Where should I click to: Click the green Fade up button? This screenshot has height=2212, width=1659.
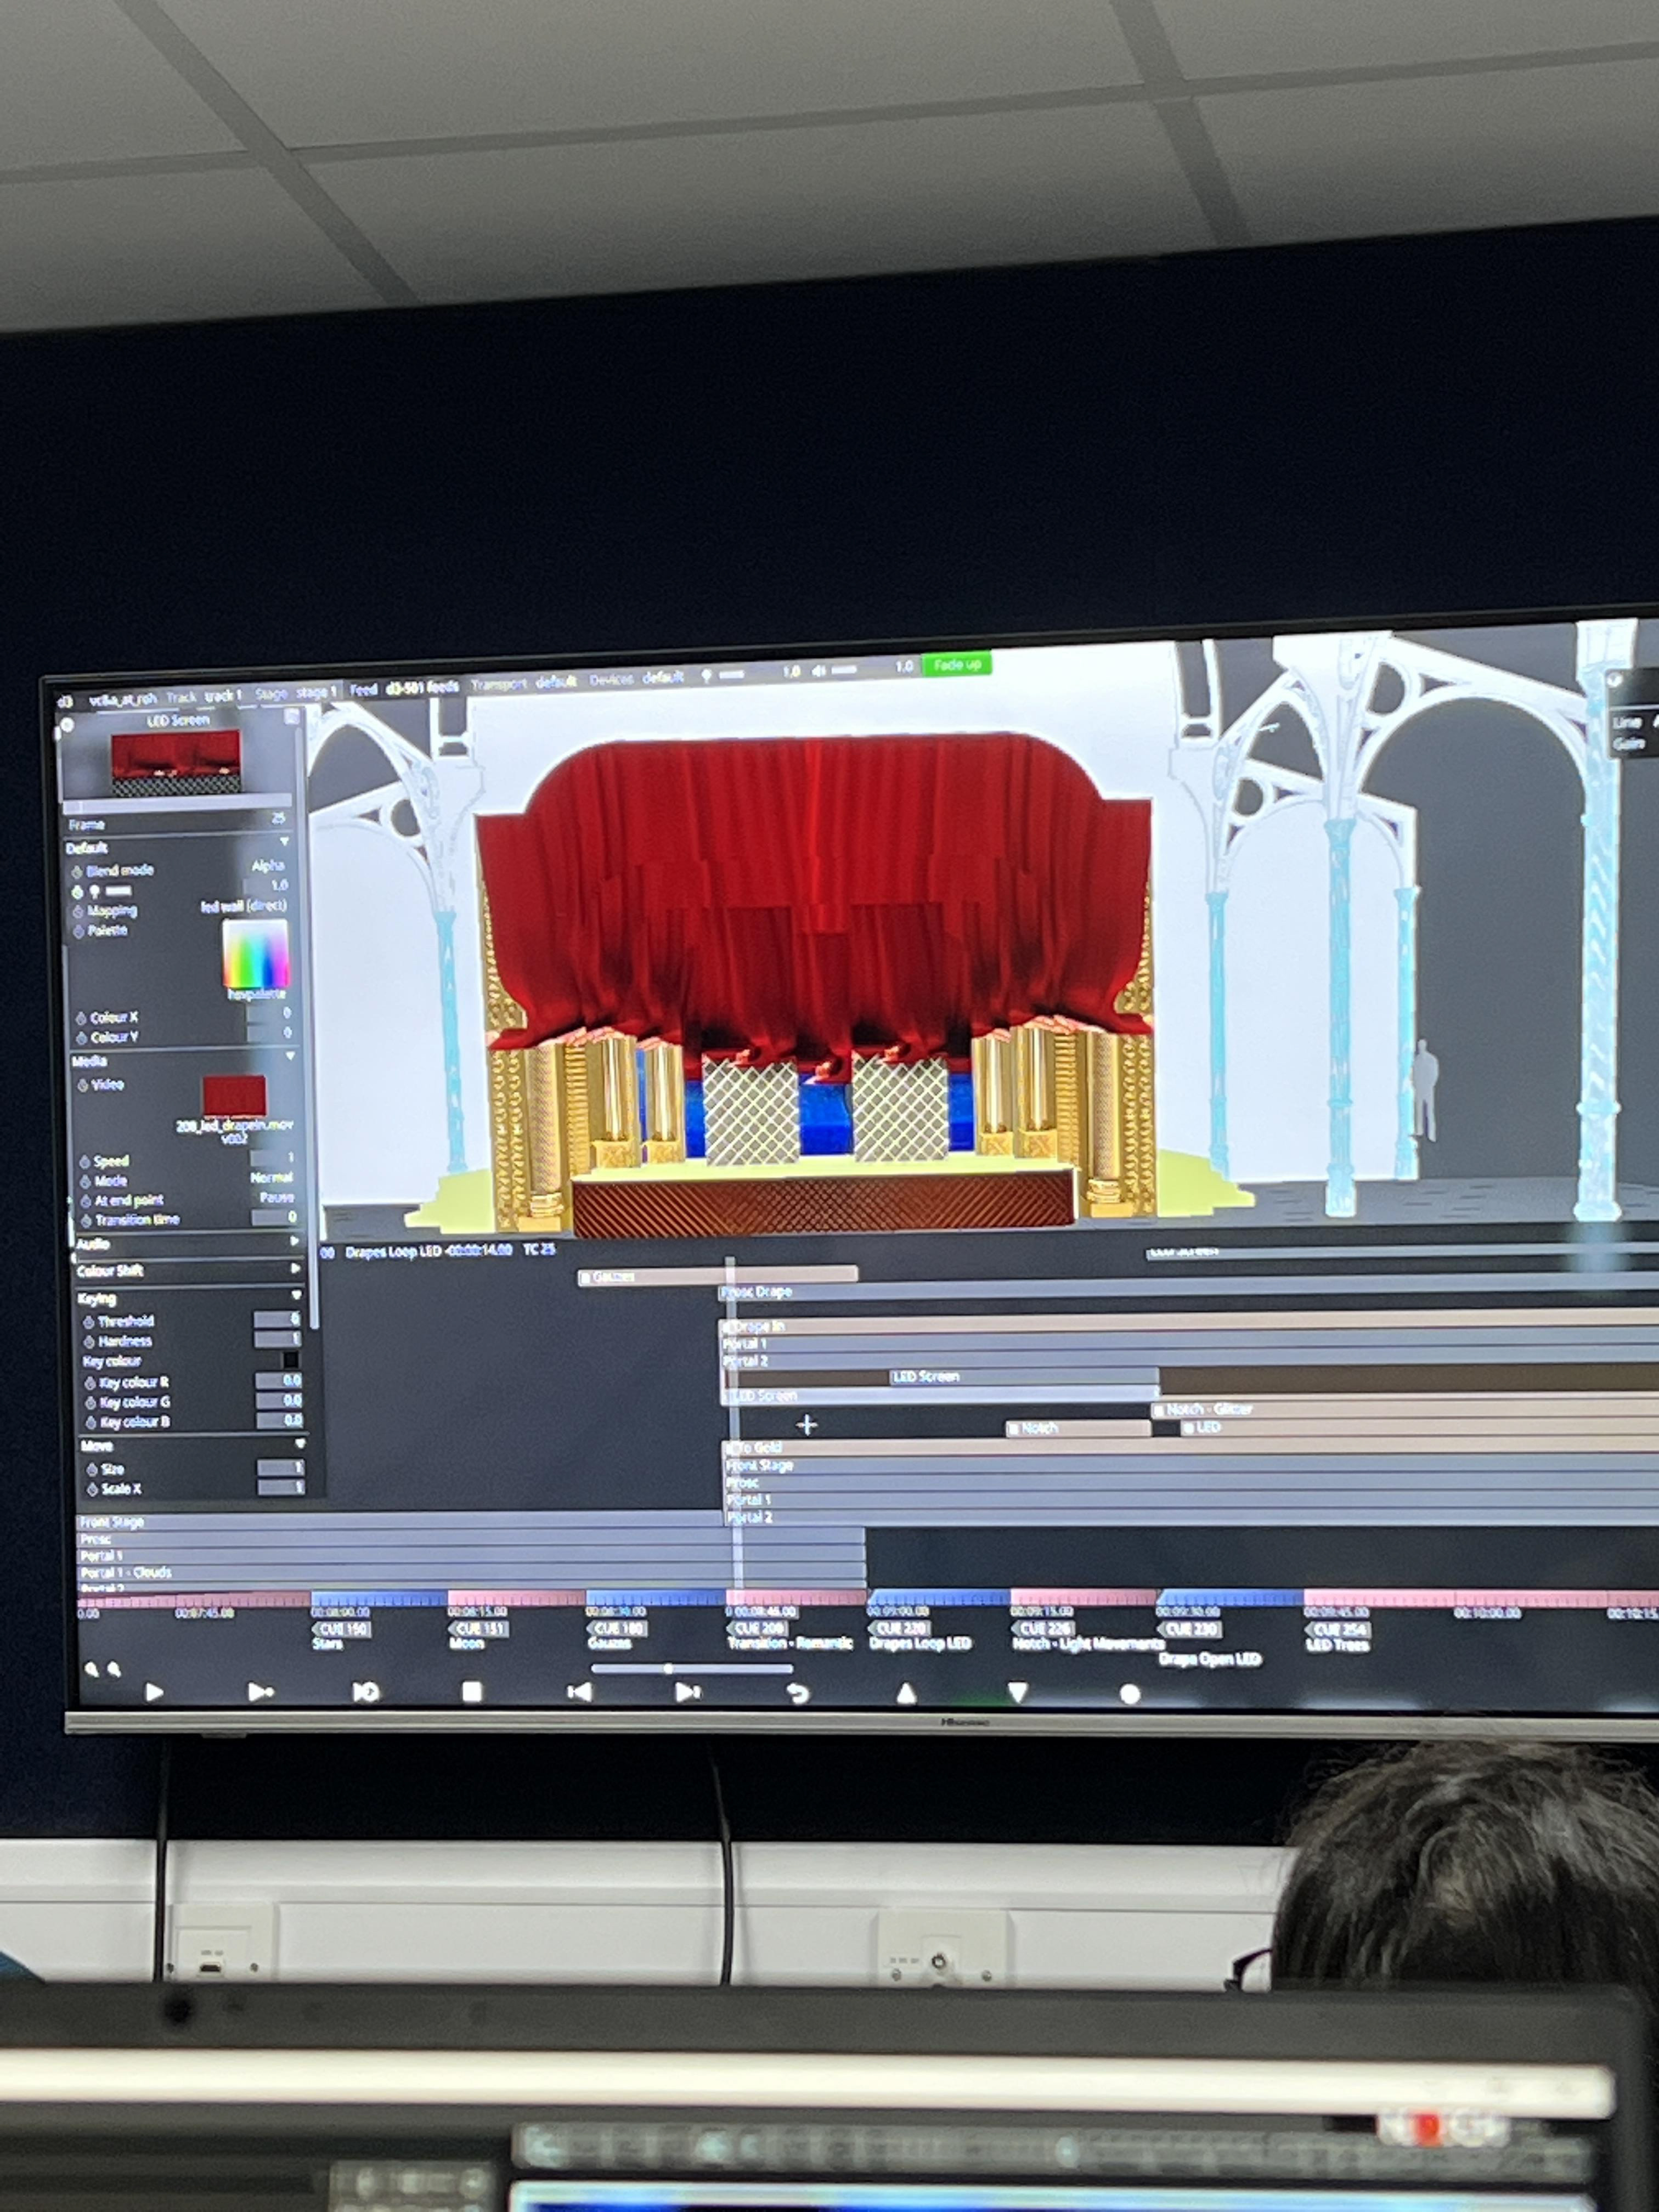[x=957, y=664]
